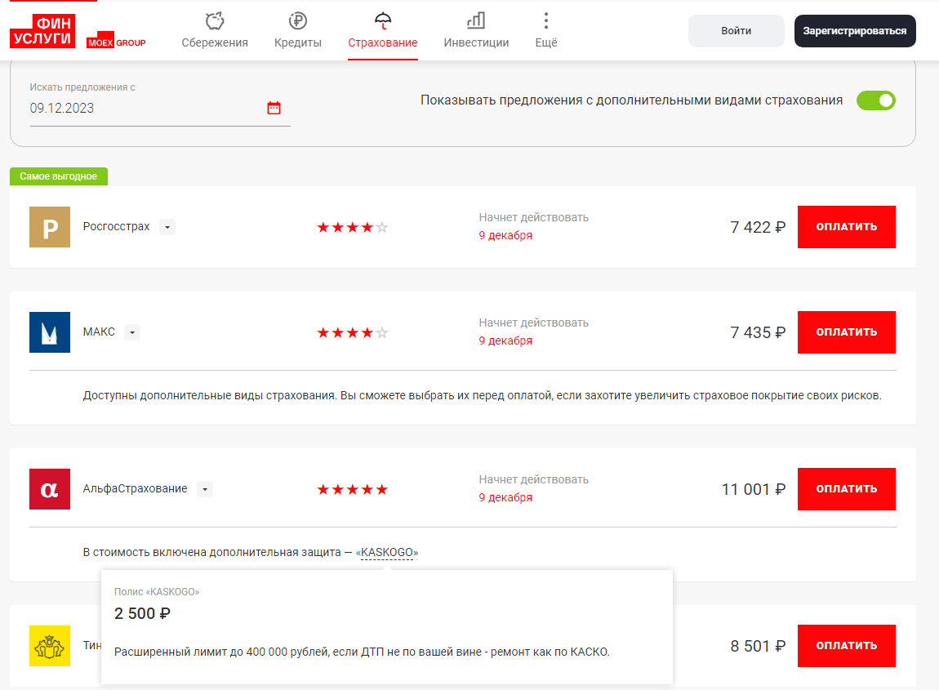Click МАКС additional insurance note text
Image resolution: width=939 pixels, height=690 pixels.
tap(482, 396)
